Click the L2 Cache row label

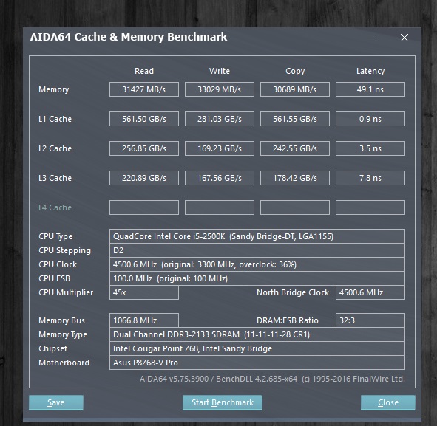tap(55, 148)
